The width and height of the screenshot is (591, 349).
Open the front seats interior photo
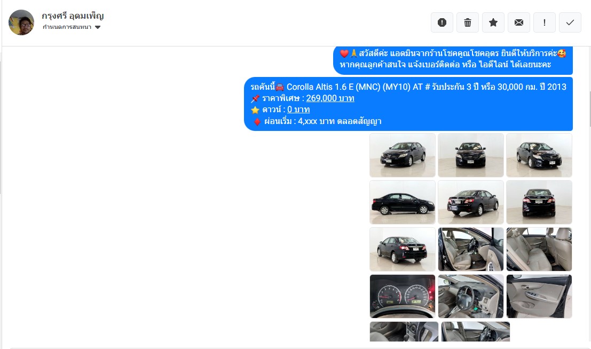[470, 250]
